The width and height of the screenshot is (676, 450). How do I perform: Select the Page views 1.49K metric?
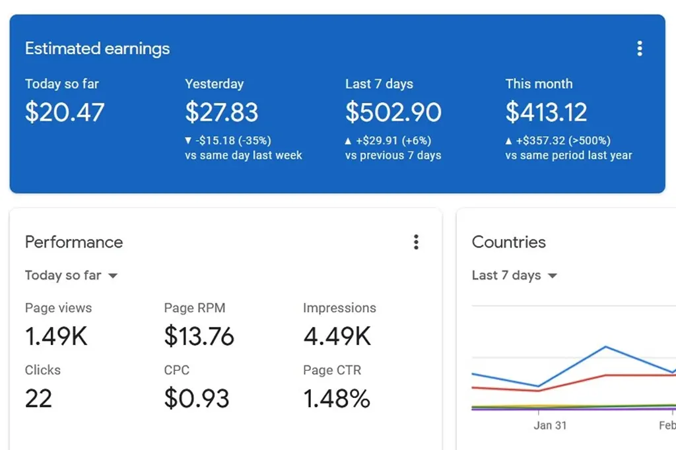pyautogui.click(x=56, y=337)
